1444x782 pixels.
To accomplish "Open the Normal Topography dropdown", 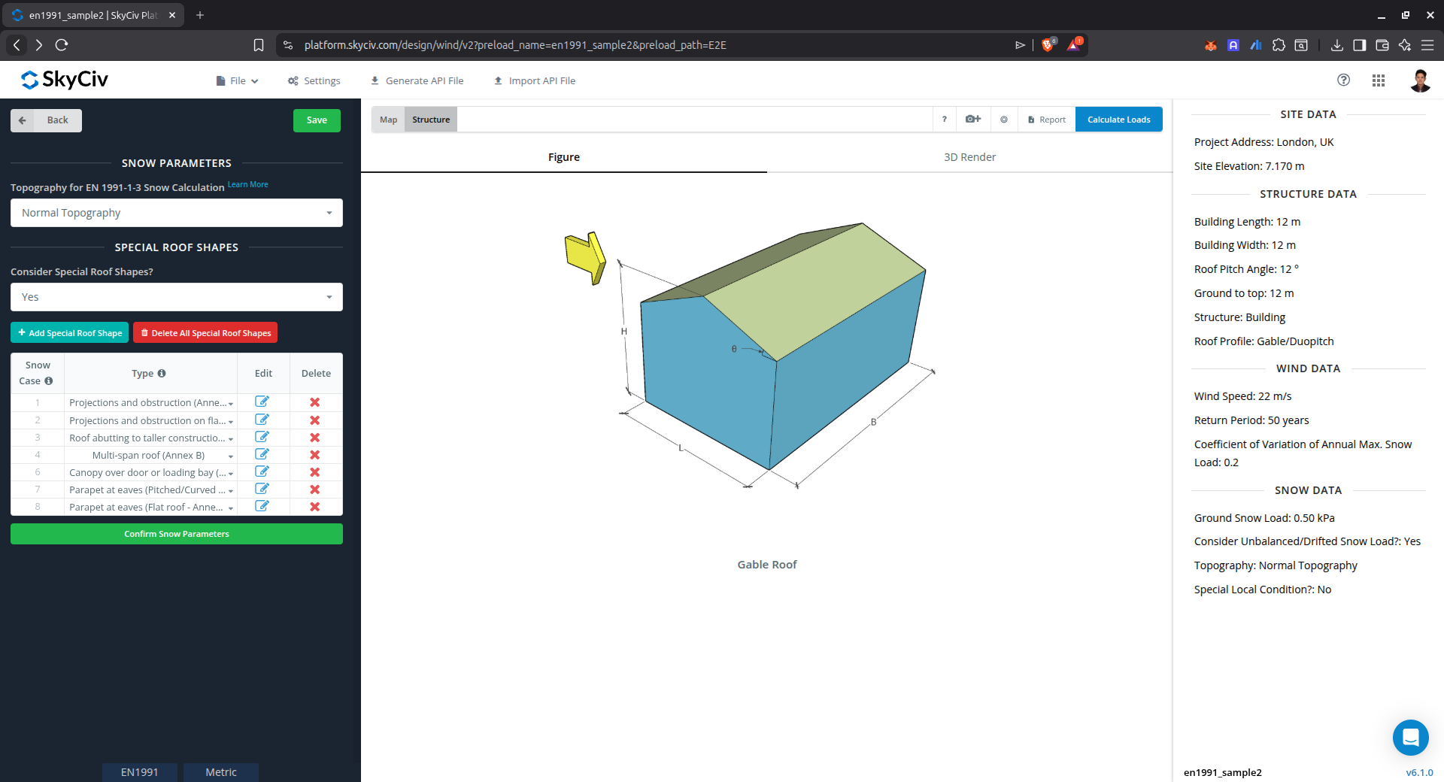I will tap(177, 213).
